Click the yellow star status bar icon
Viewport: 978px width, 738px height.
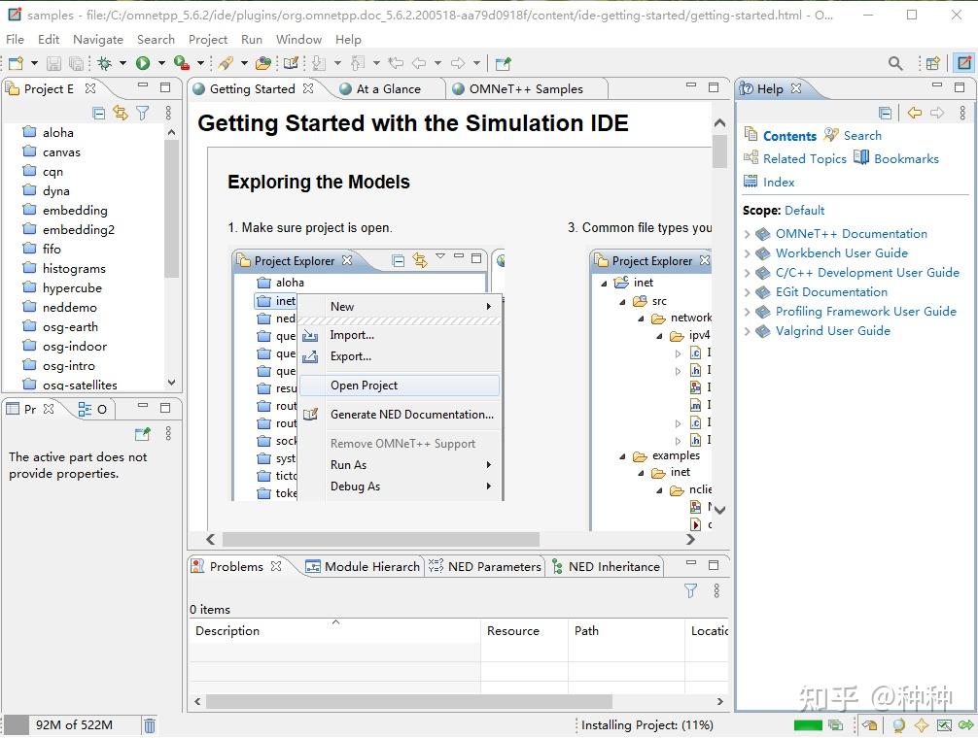point(922,725)
